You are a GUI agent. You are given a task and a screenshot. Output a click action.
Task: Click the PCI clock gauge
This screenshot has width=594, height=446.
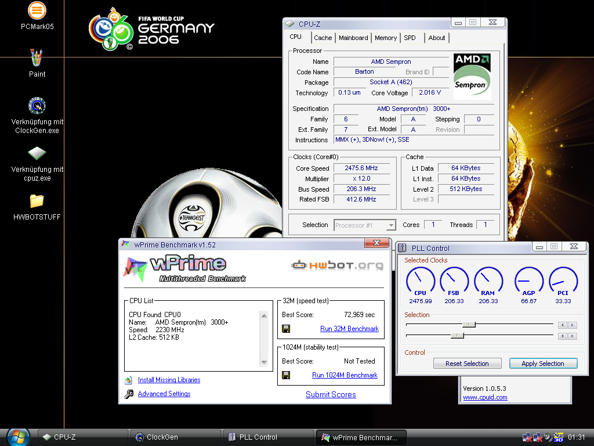pos(563,282)
